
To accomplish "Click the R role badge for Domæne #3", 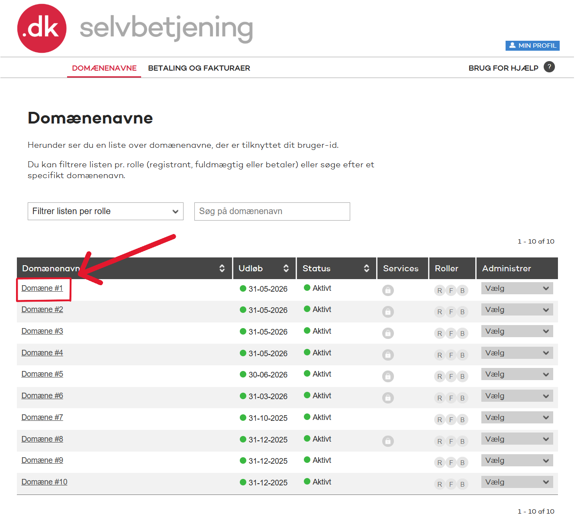I will (x=440, y=333).
